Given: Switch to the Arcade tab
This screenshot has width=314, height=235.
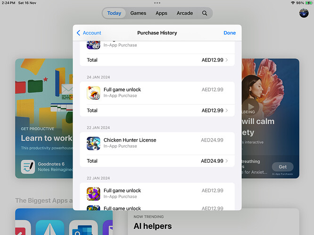Looking at the screenshot, I should (x=184, y=13).
